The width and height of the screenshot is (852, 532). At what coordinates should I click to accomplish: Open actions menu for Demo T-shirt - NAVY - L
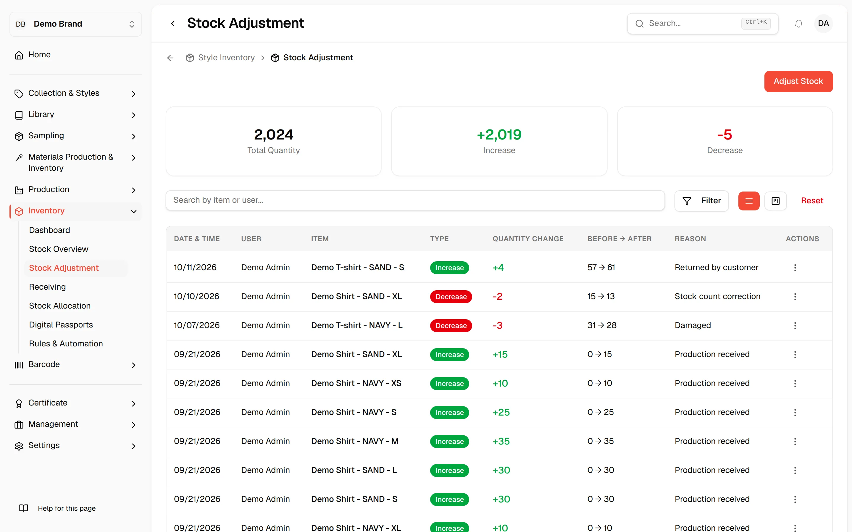(x=795, y=325)
